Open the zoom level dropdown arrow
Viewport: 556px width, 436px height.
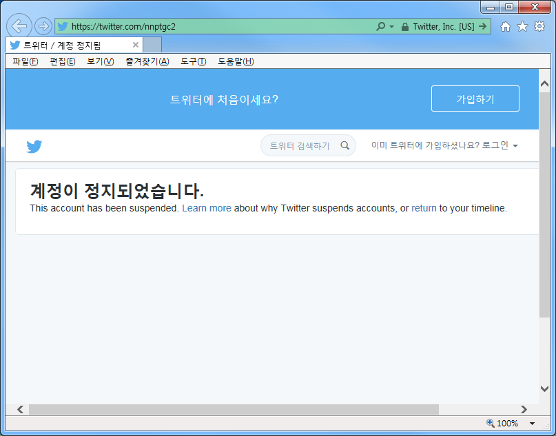coord(532,423)
